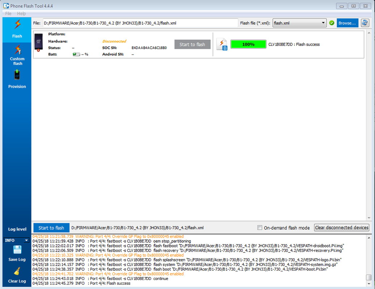Click Clear disconnected devices button

point(341,228)
